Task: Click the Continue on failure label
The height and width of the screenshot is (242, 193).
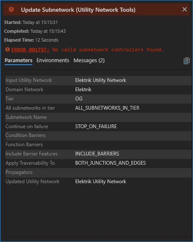Action: (x=27, y=126)
